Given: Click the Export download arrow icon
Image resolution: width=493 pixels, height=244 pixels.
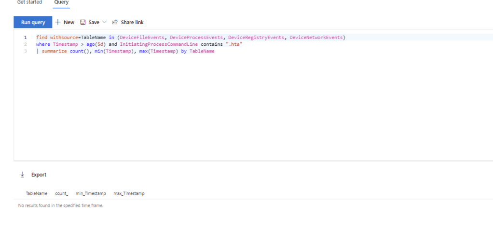Looking at the screenshot, I should [22, 175].
